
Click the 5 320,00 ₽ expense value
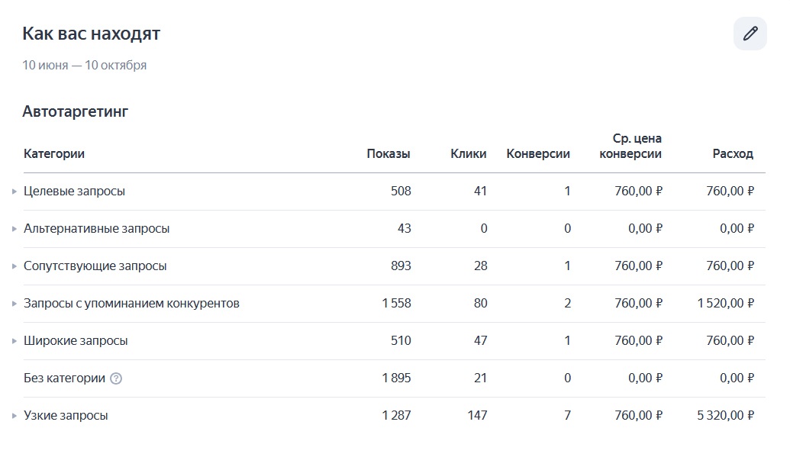point(725,416)
